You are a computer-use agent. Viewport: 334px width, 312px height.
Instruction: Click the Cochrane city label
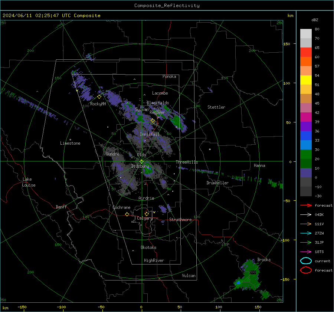(x=121, y=207)
